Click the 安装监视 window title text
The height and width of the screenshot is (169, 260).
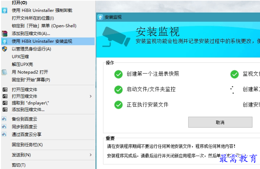[x=113, y=17]
